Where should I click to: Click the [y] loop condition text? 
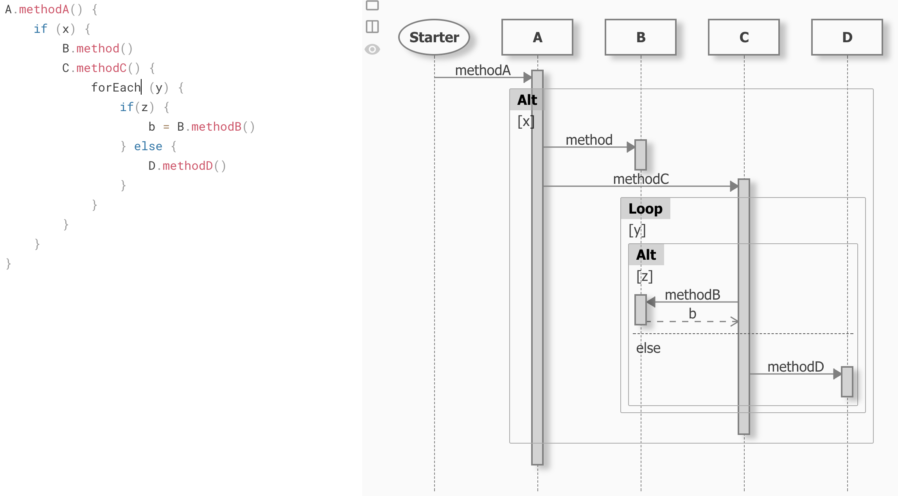click(637, 230)
